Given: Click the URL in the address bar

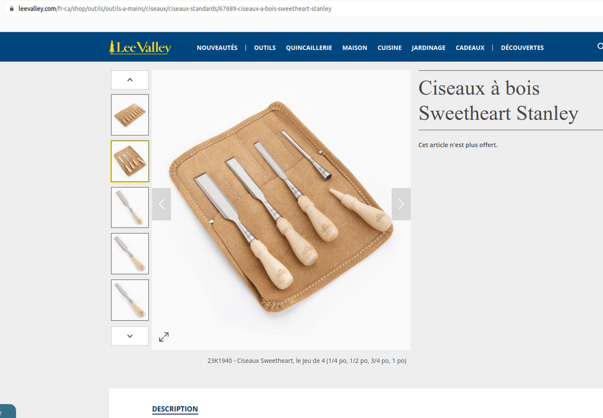Looking at the screenshot, I should pos(175,8).
